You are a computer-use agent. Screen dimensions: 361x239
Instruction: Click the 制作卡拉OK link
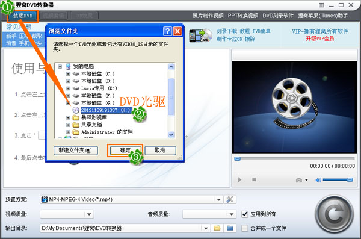(x=230, y=39)
